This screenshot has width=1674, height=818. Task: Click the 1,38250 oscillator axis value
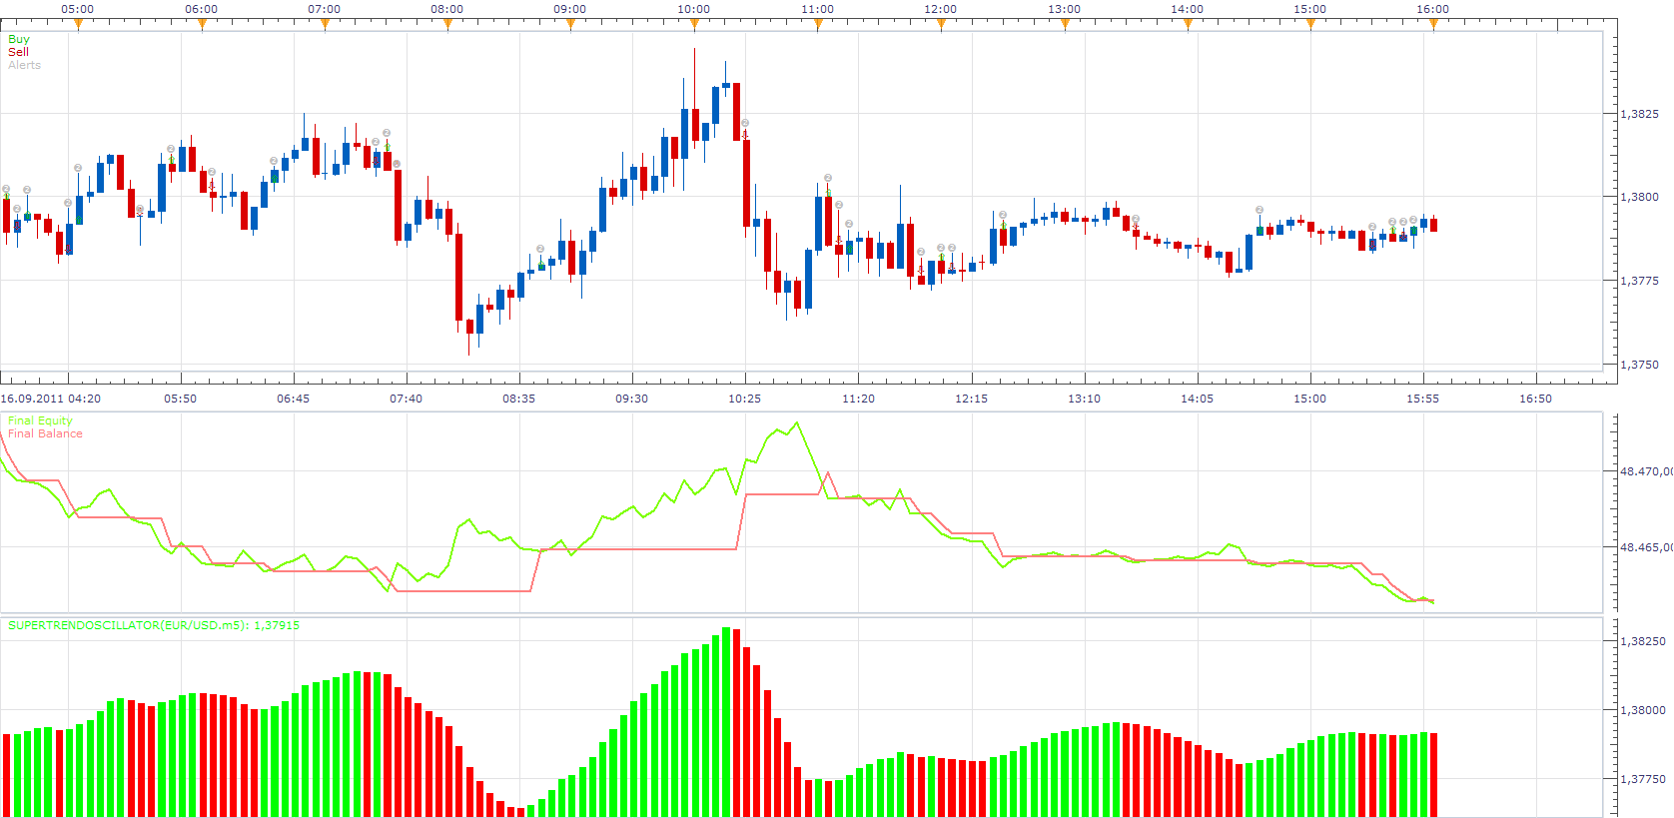point(1643,641)
